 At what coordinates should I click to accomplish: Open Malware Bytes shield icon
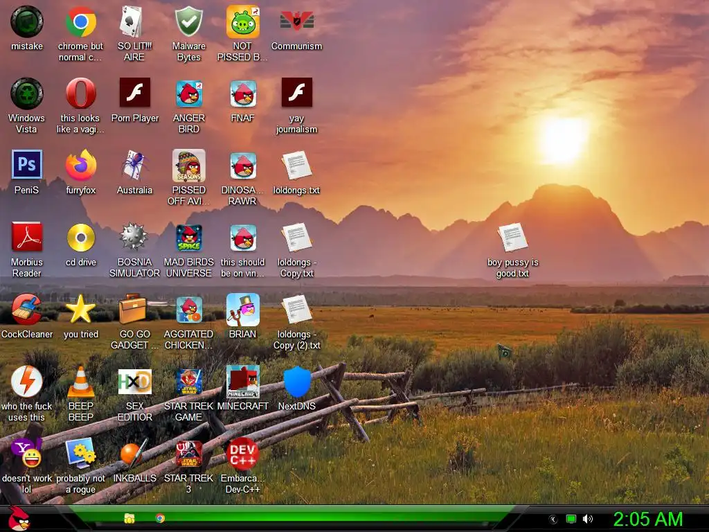(188, 21)
